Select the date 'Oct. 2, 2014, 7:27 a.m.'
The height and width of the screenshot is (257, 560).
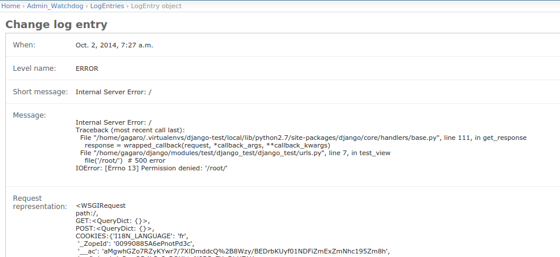114,45
